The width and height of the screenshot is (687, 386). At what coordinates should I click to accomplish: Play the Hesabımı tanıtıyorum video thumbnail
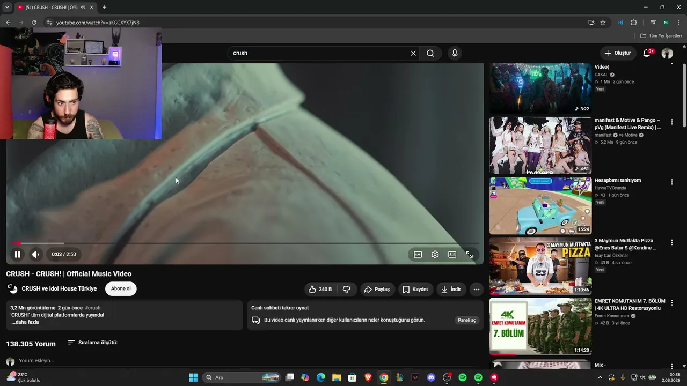540,206
